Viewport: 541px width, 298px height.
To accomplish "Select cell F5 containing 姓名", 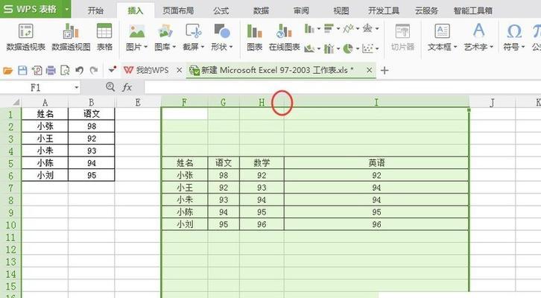I will 185,163.
